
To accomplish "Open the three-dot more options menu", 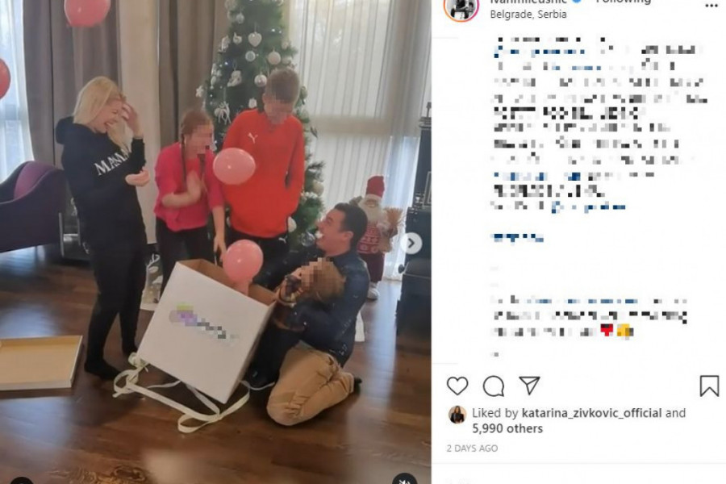I will [x=711, y=5].
